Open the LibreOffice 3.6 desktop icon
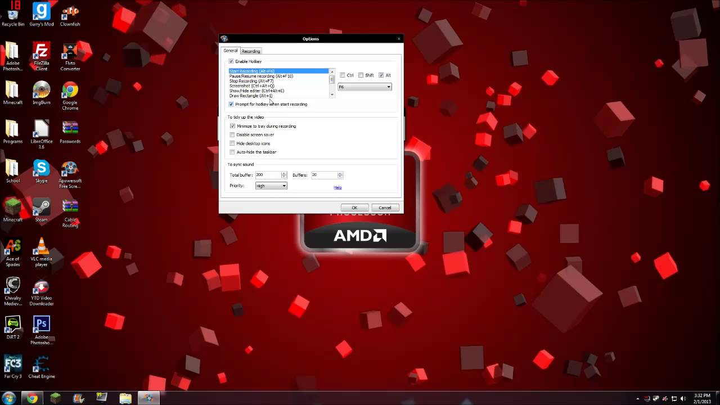 tap(42, 135)
